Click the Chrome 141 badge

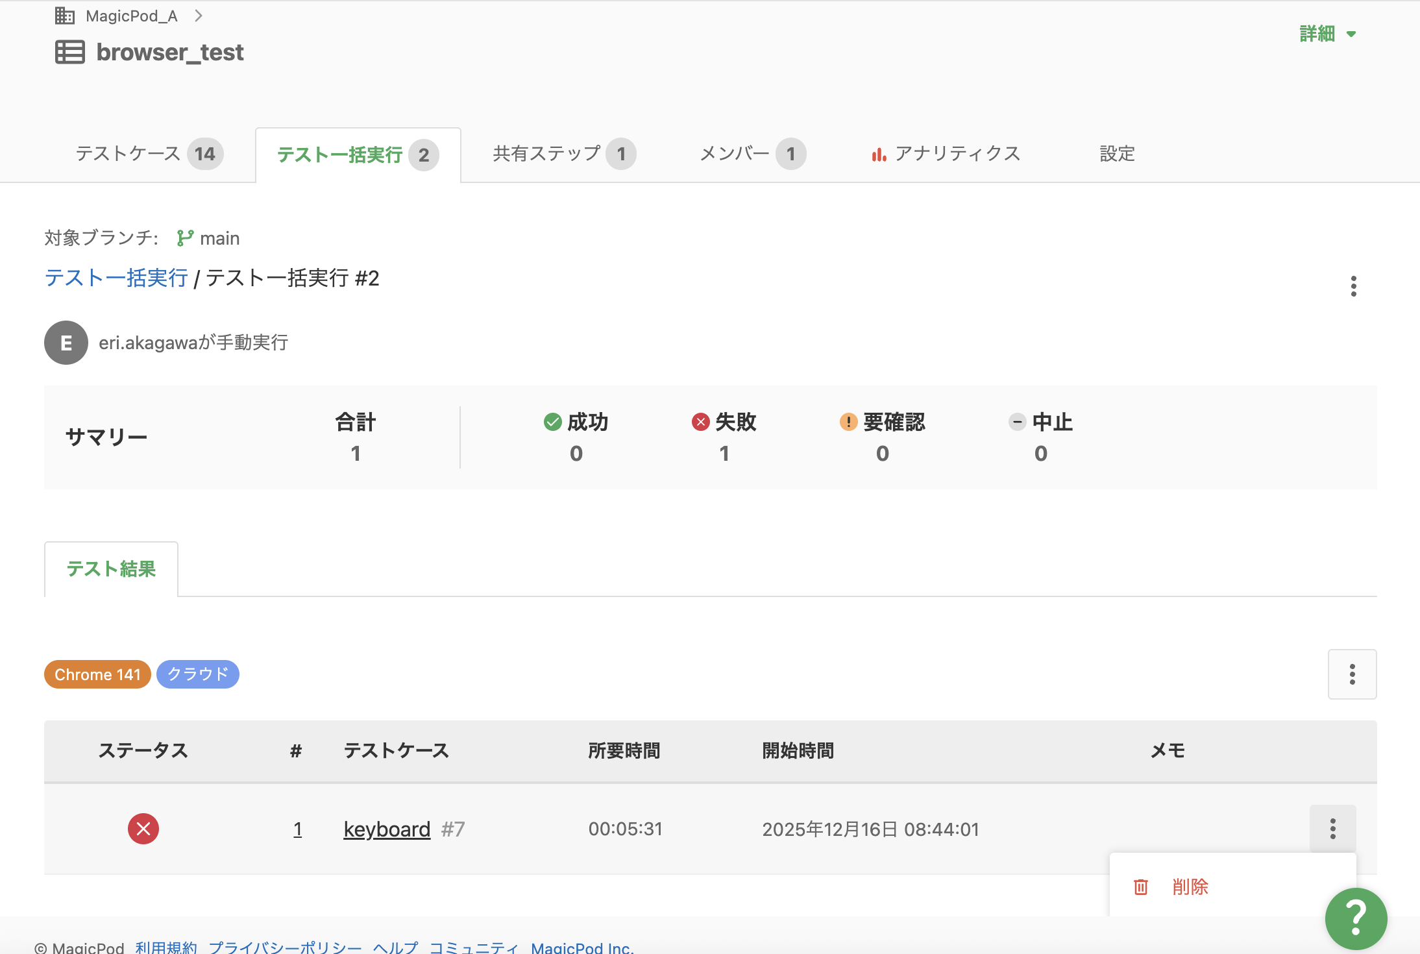tap(97, 674)
